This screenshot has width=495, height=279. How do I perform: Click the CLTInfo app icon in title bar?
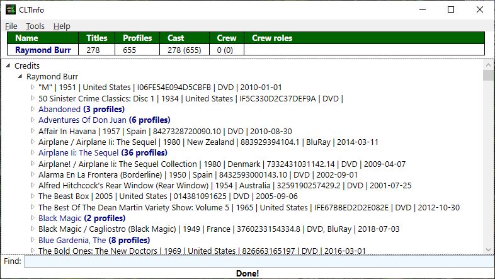tap(11, 10)
